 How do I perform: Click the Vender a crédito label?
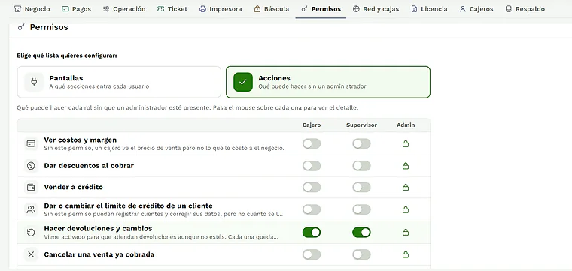[74, 187]
